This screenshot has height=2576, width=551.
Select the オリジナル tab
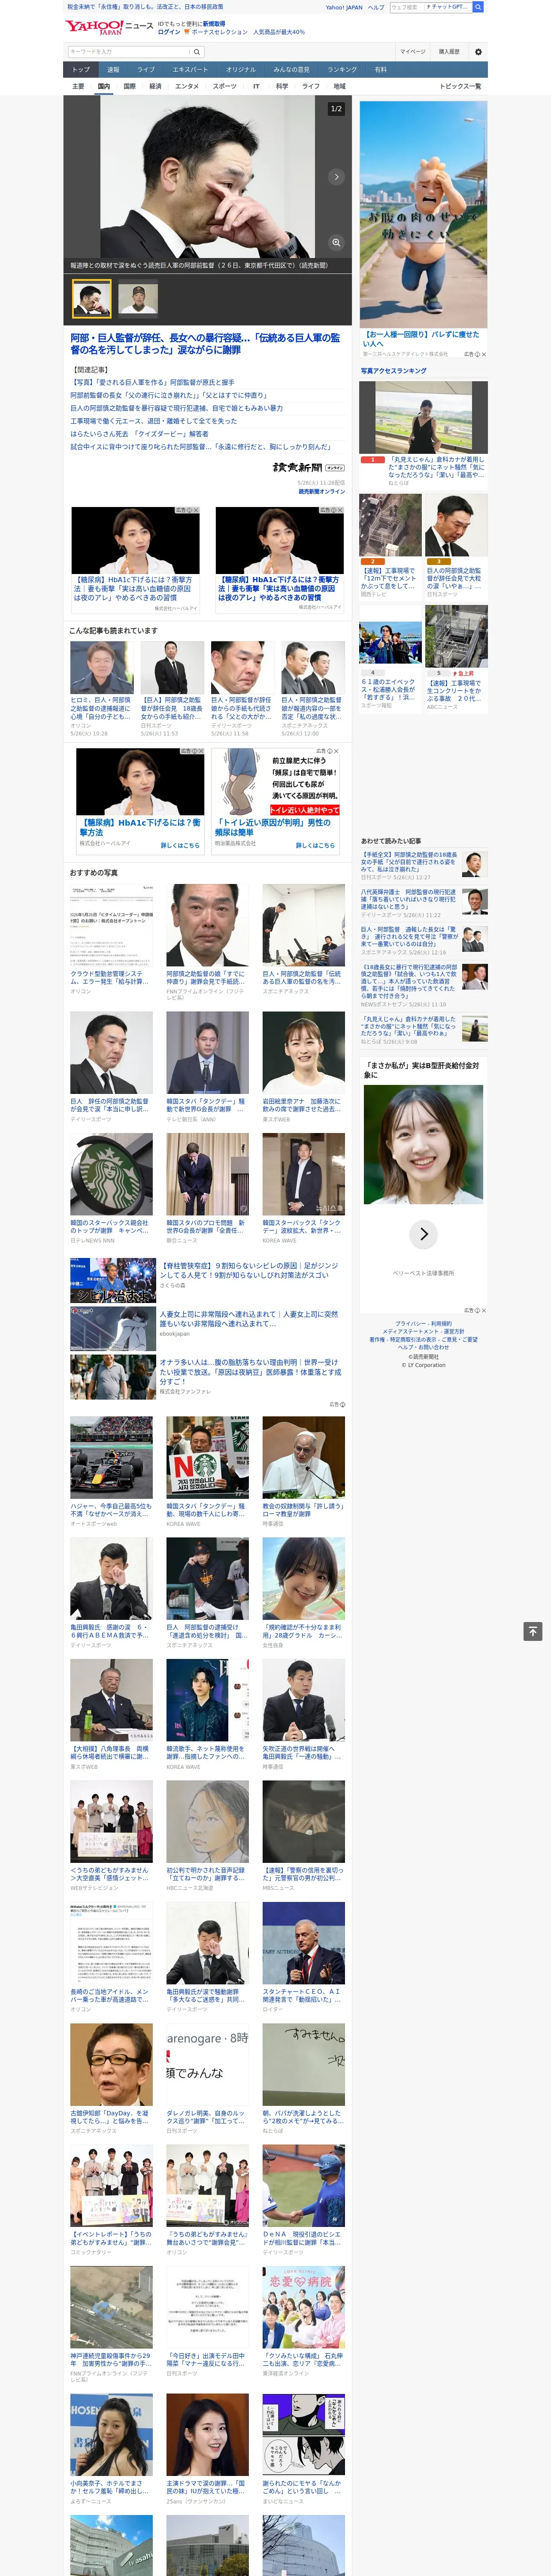tap(241, 70)
